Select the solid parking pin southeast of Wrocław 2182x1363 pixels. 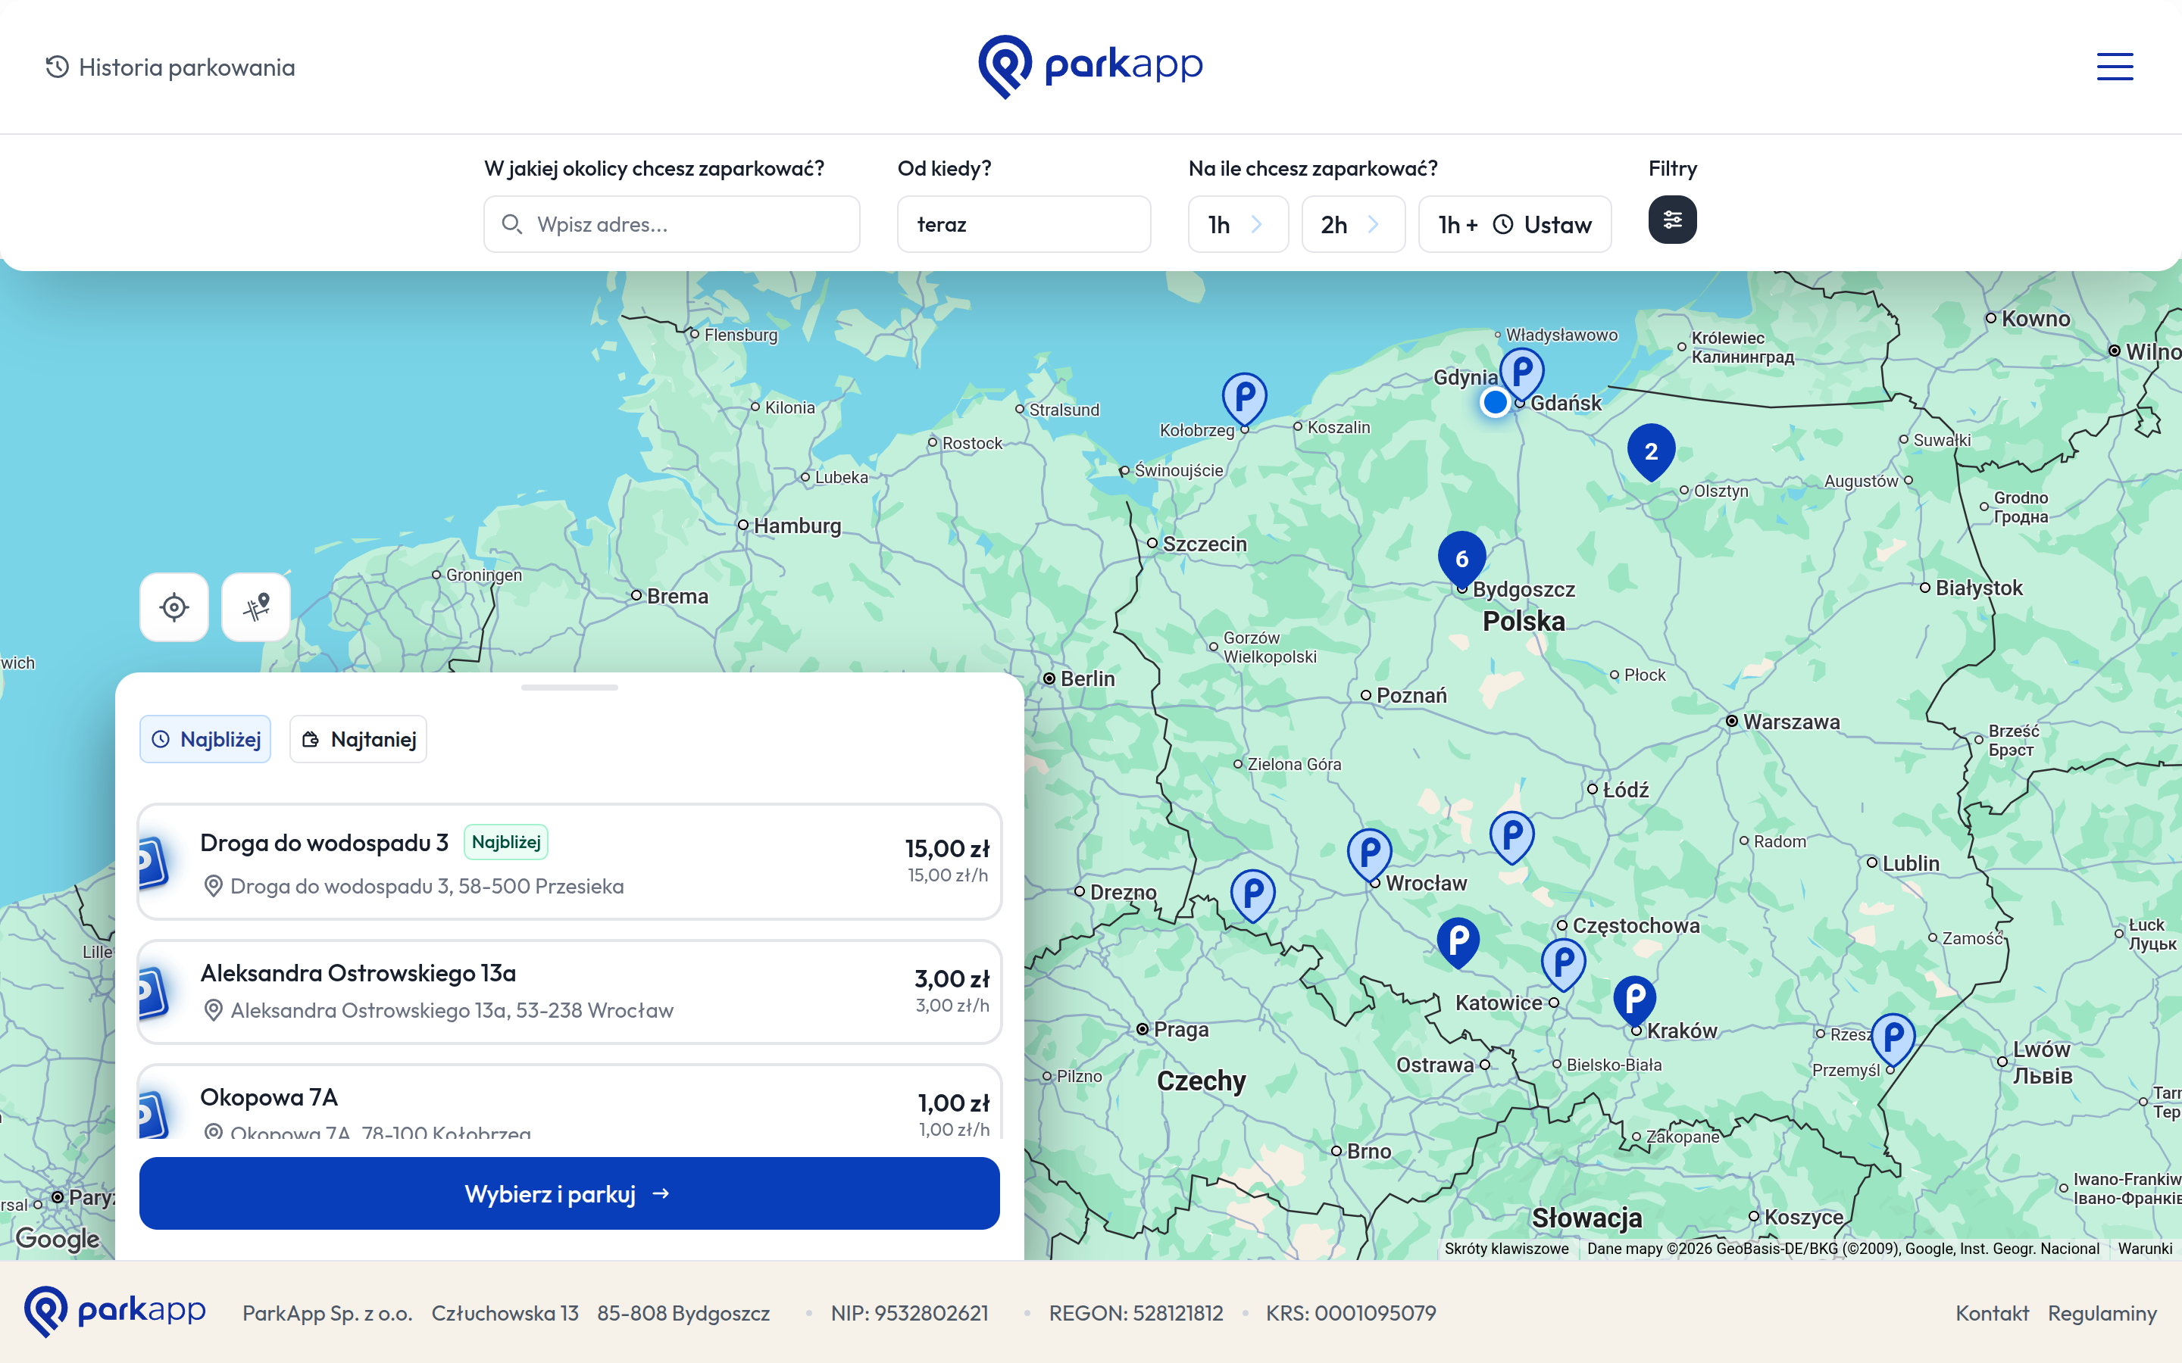coord(1458,943)
